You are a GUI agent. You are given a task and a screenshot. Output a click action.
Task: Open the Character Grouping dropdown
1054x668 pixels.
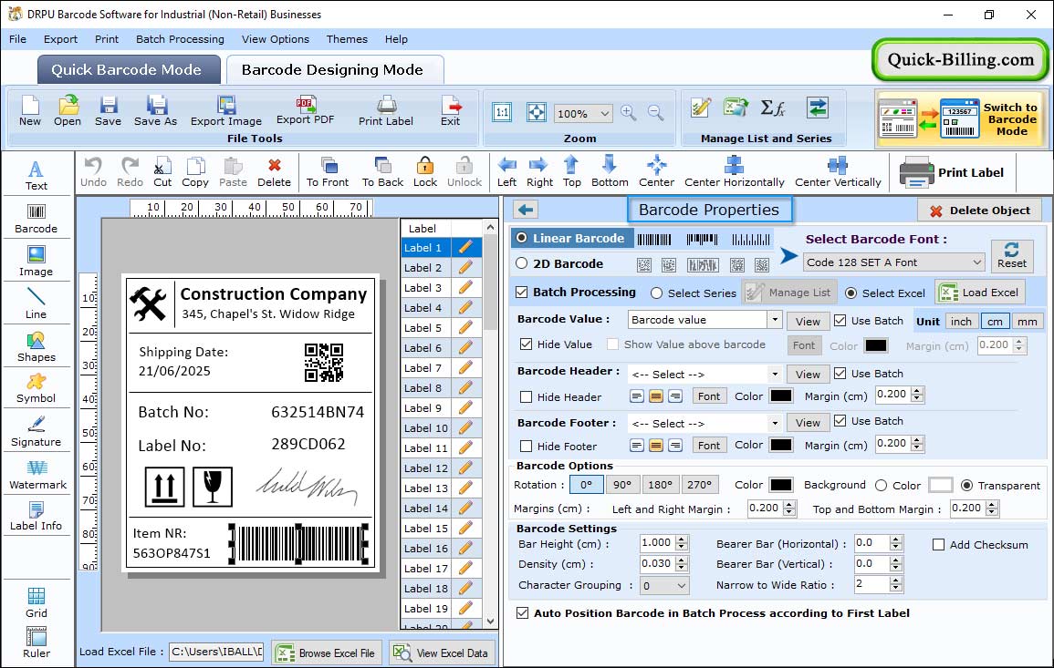(x=664, y=586)
